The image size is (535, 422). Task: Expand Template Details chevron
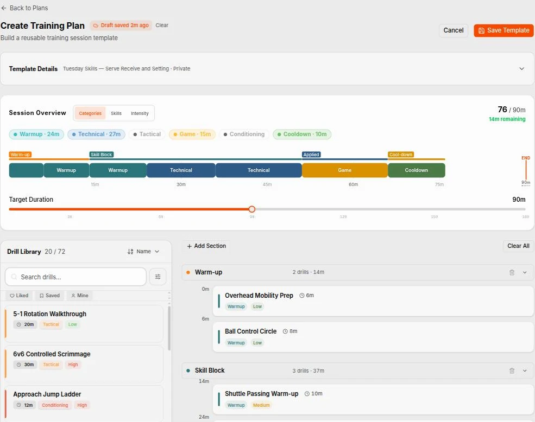pyautogui.click(x=521, y=68)
